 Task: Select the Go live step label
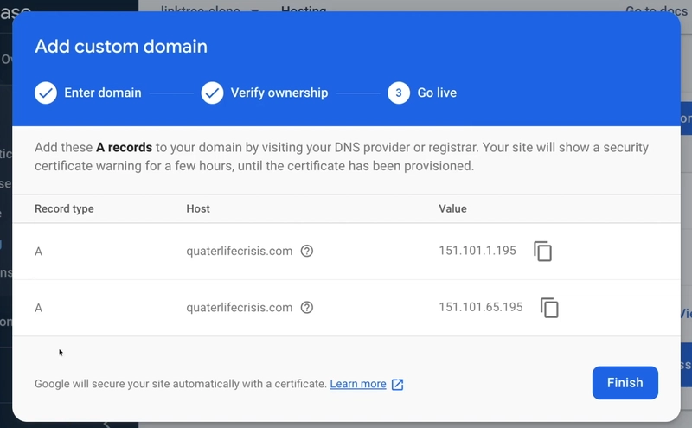[437, 93]
